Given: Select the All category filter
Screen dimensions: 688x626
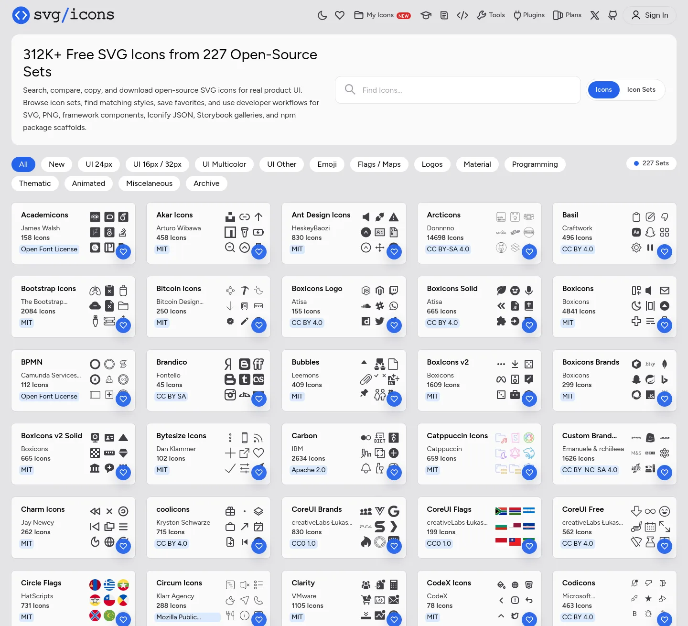Looking at the screenshot, I should tap(23, 164).
